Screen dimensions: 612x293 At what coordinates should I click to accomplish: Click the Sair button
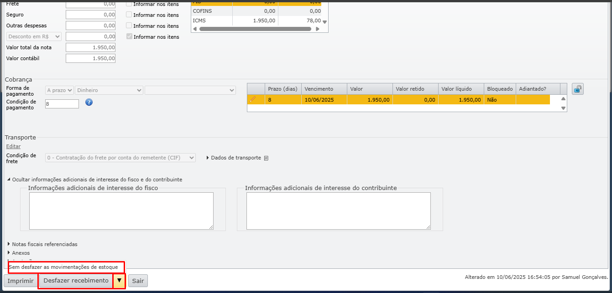click(138, 281)
